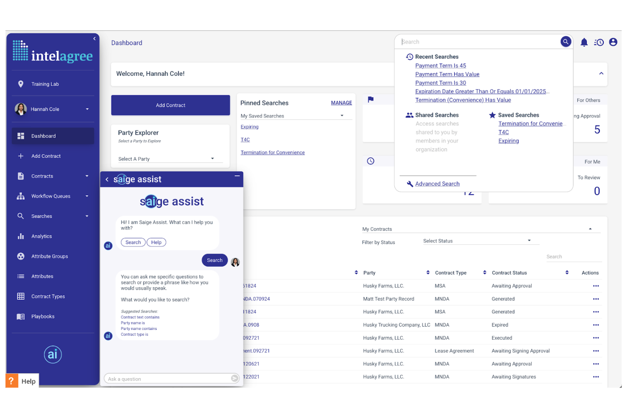Image resolution: width=627 pixels, height=418 pixels.
Task: Expand the Hannah Cole user dropdown
Action: (x=87, y=109)
